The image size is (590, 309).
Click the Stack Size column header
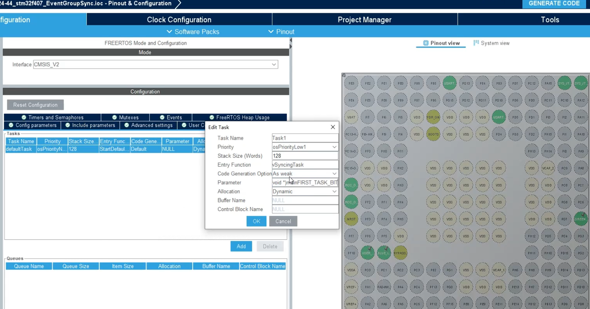point(83,141)
